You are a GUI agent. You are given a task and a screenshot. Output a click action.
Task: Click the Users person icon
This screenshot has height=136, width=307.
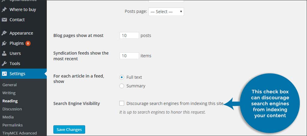[x=4, y=53]
